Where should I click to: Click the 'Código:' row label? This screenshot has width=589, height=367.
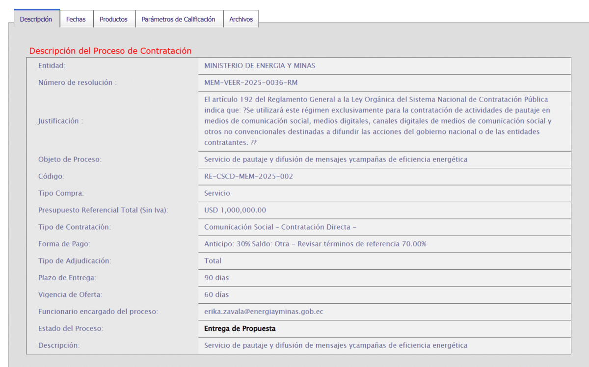(x=51, y=176)
